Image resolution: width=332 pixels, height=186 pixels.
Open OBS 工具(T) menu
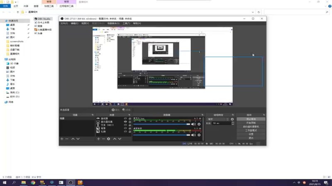coord(126,24)
